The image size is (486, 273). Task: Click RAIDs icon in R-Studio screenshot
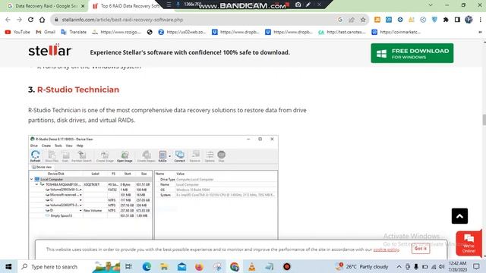click(x=163, y=156)
